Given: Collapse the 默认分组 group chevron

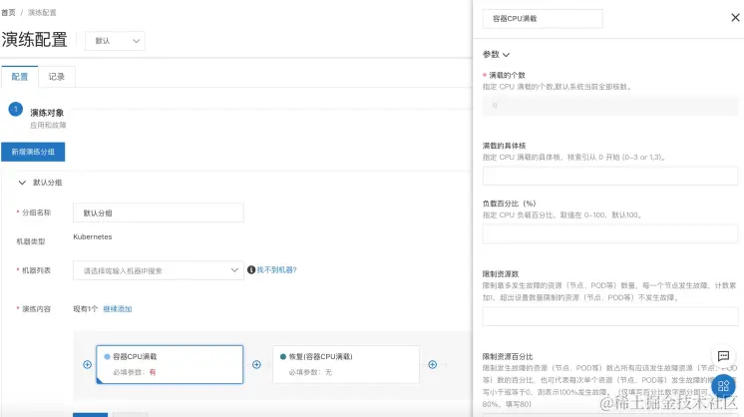Looking at the screenshot, I should (22, 183).
